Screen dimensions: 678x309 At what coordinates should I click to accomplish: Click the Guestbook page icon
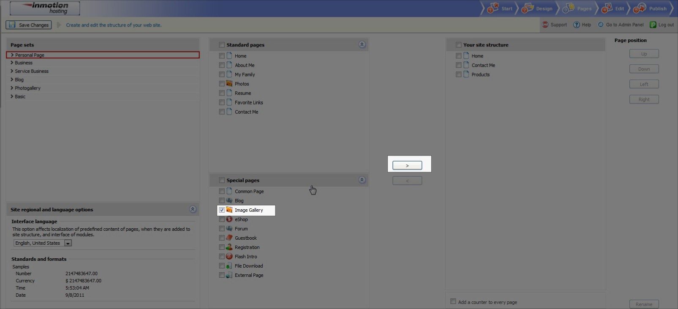point(229,238)
